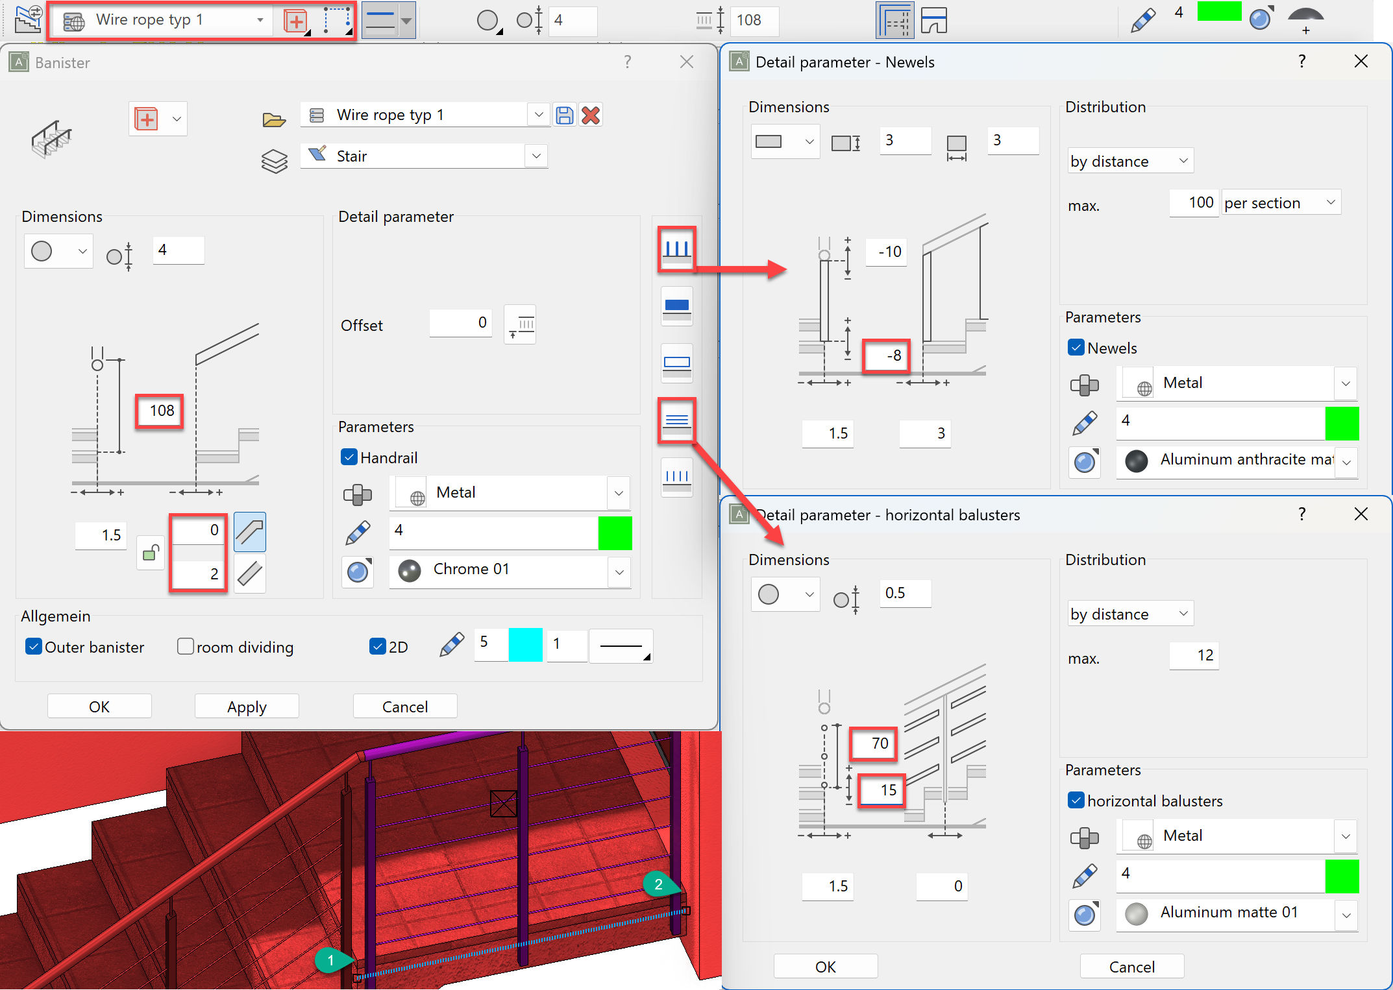Expand the Wire rope typ 1 dropdown in Banister dialog
The width and height of the screenshot is (1393, 990).
point(539,115)
